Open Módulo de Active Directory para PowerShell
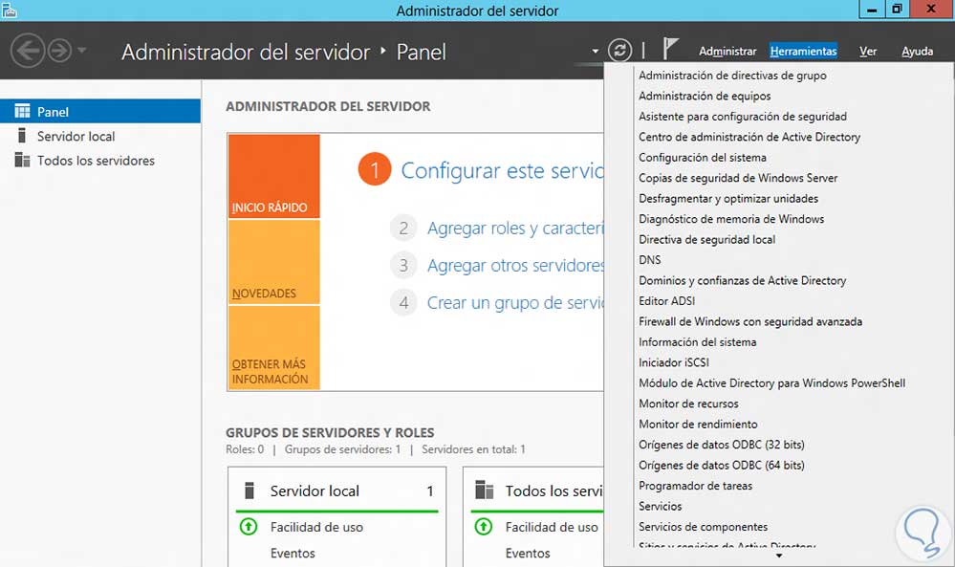Viewport: 955px width, 567px height. [771, 383]
